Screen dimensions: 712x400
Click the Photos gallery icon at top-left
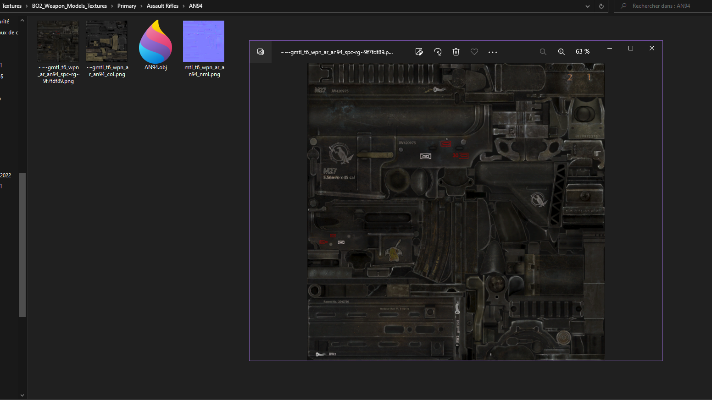[261, 52]
